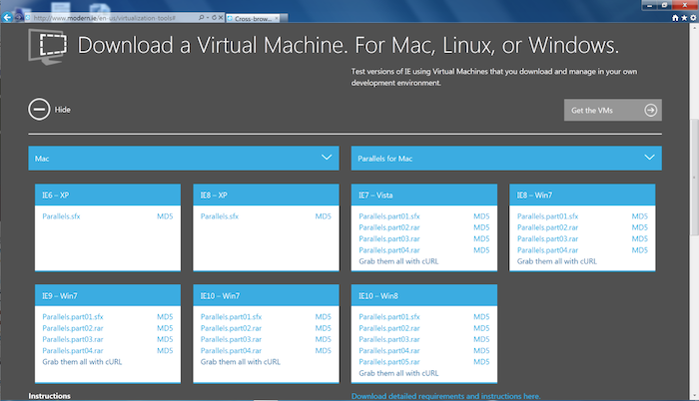Click the modern.ie address bar
This screenshot has width=699, height=401.
[x=112, y=18]
